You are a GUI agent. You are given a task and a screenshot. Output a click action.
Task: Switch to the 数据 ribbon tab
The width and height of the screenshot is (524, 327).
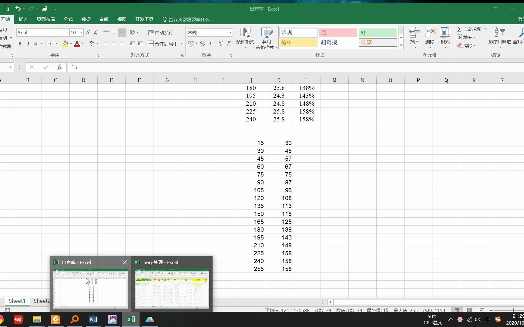point(86,19)
